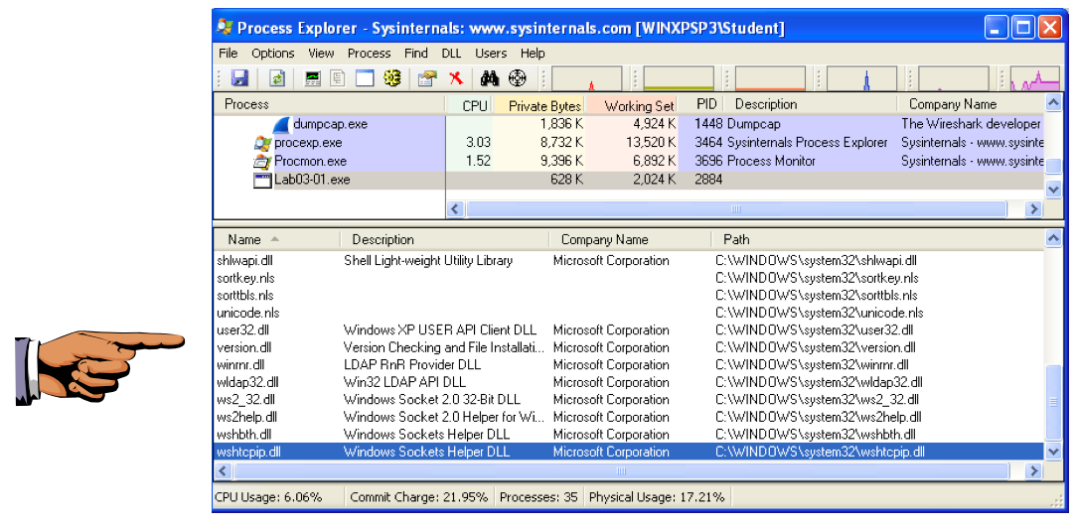Select the highlighted wshtcpip.dll row
The height and width of the screenshot is (524, 1076).
(x=629, y=452)
